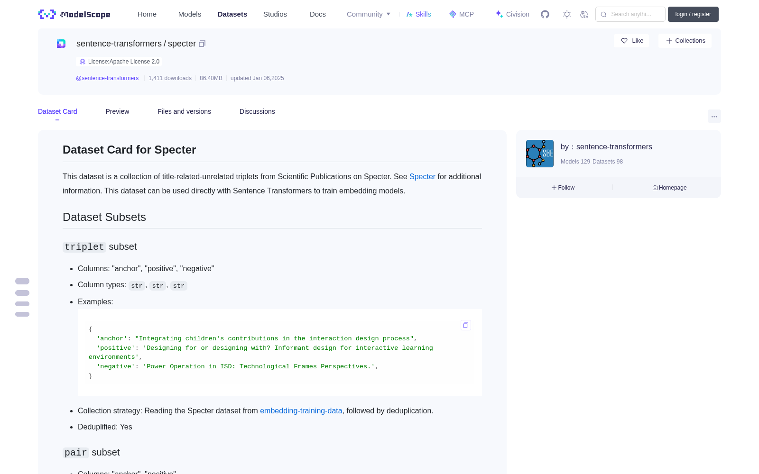759x474 pixels.
Task: Toggle the light/dark theme sun icon
Action: 567,14
